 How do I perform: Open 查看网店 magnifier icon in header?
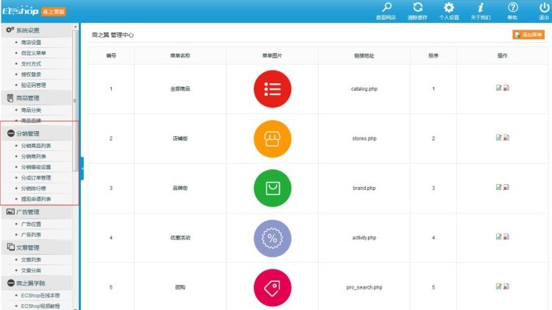click(386, 7)
